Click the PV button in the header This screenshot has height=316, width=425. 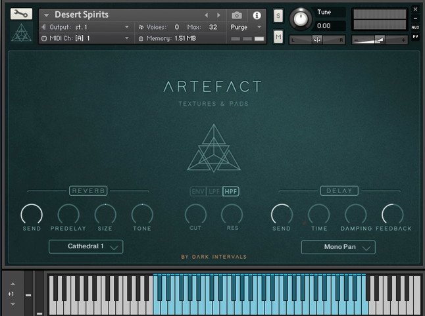coord(415,37)
